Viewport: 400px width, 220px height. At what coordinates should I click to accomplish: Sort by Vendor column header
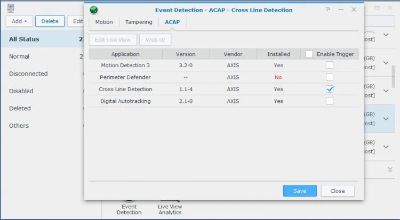click(233, 54)
